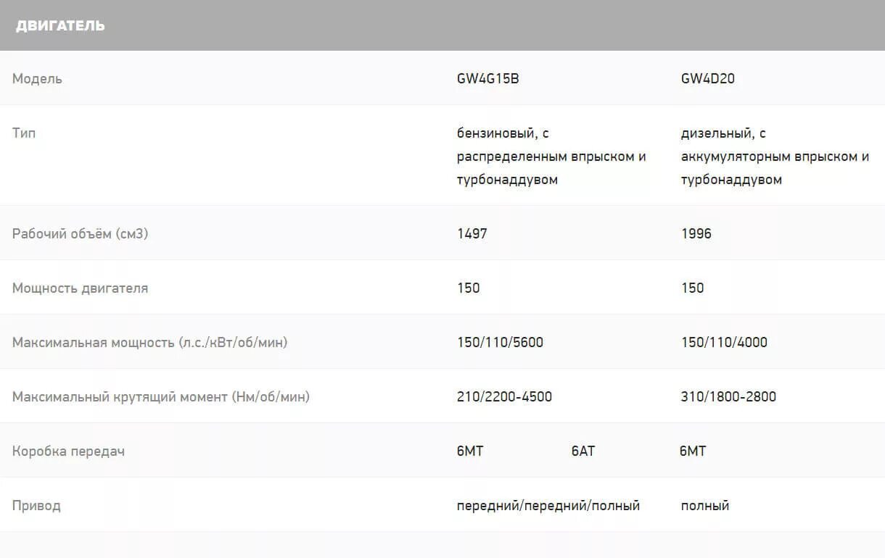The height and width of the screenshot is (558, 885).
Task: Click the 6AT gearbox value
Action: coord(583,451)
